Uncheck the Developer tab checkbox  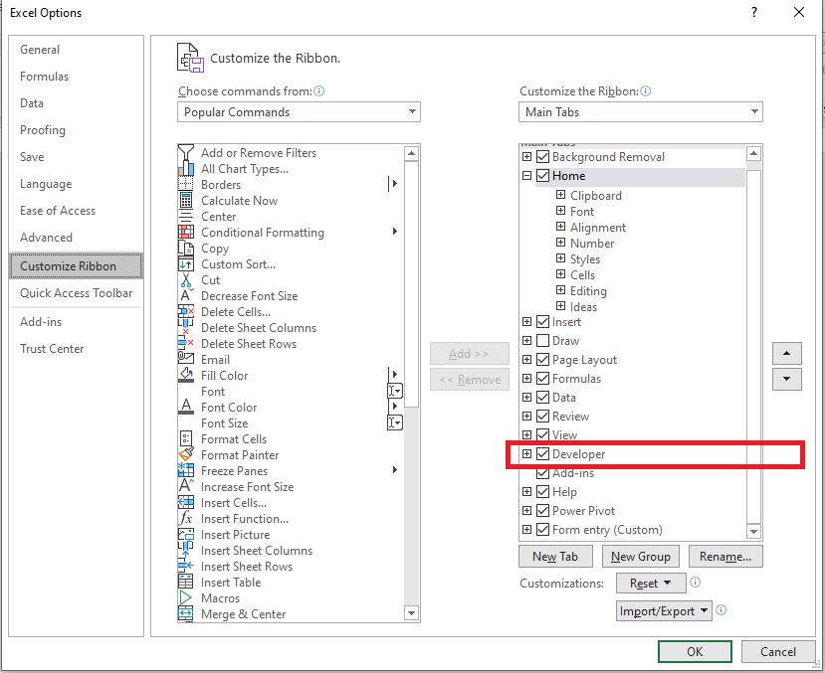pyautogui.click(x=542, y=454)
